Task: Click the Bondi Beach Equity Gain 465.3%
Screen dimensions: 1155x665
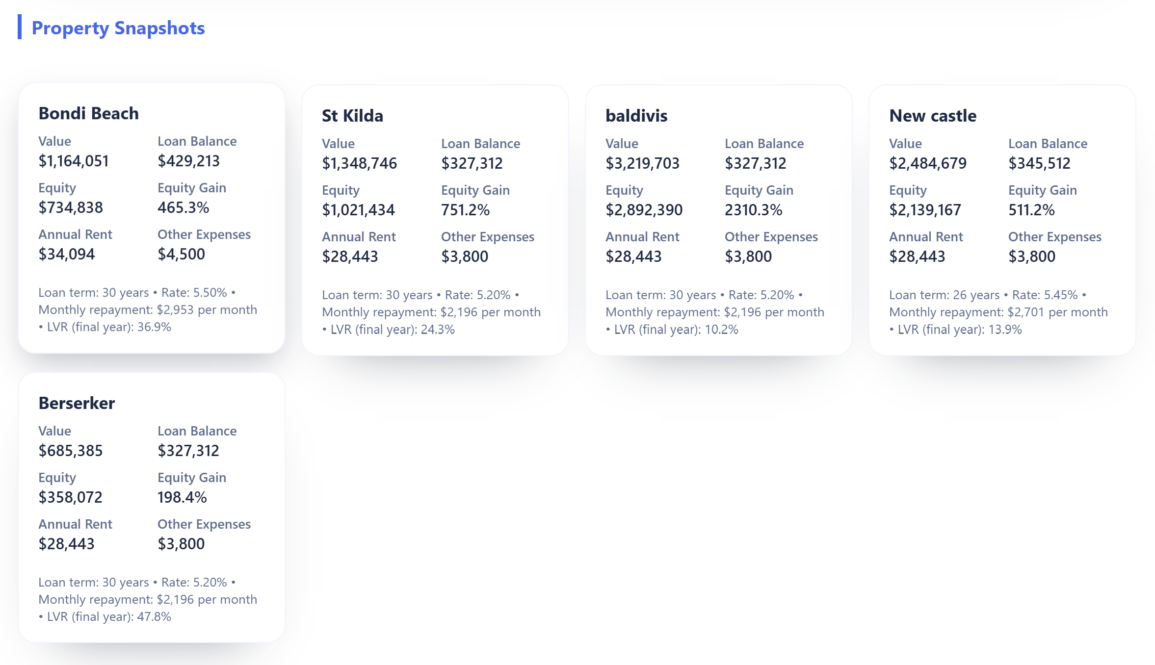Action: 183,207
